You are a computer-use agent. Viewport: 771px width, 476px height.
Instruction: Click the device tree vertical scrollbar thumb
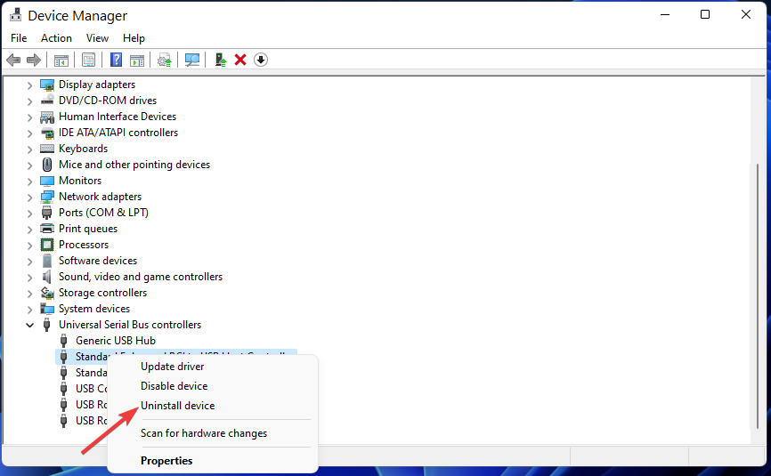click(x=758, y=296)
